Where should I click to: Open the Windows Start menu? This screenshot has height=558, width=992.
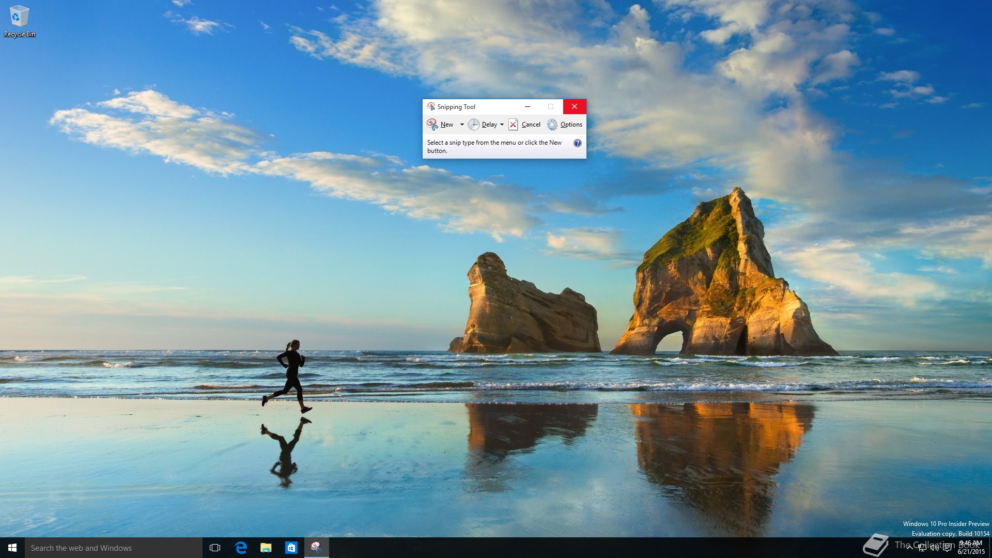tap(12, 548)
